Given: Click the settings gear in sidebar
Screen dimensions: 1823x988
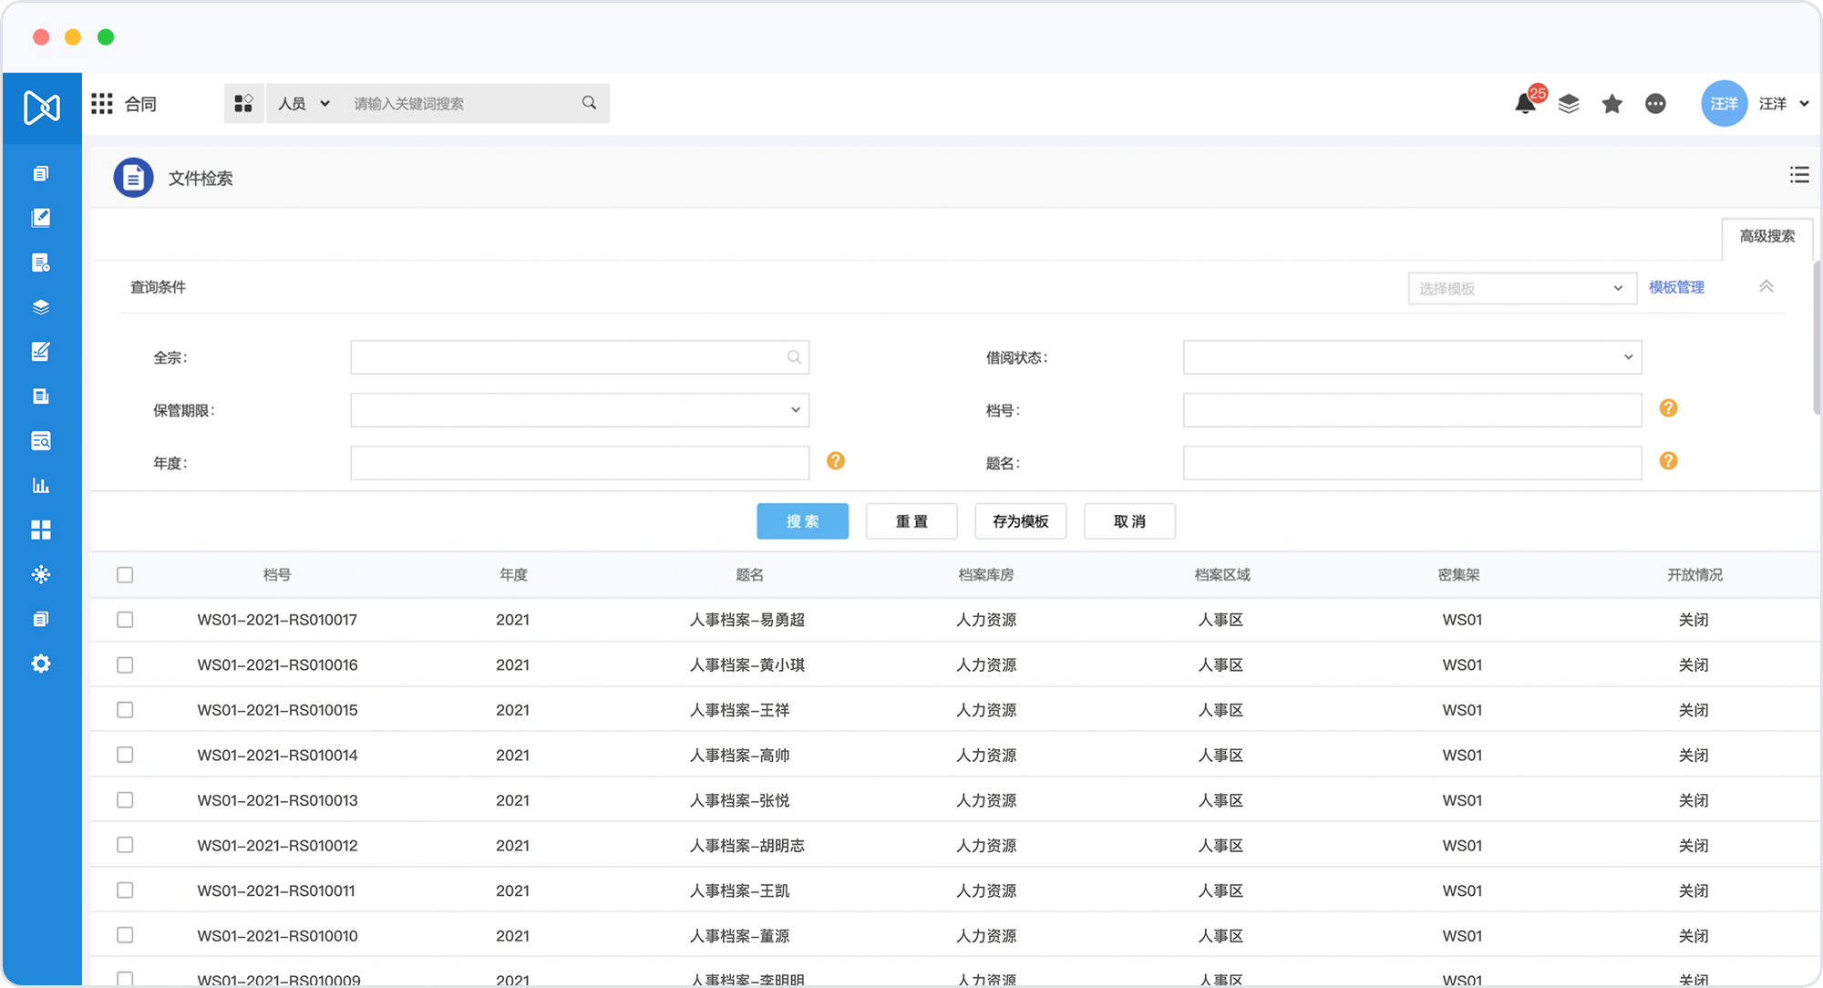Looking at the screenshot, I should point(41,664).
